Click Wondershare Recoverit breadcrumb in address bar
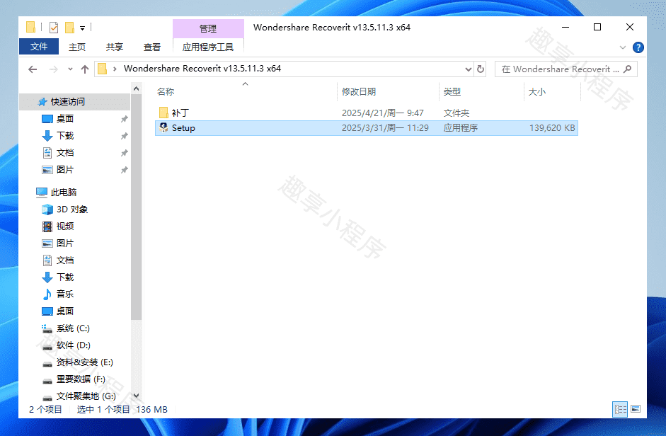 (202, 69)
